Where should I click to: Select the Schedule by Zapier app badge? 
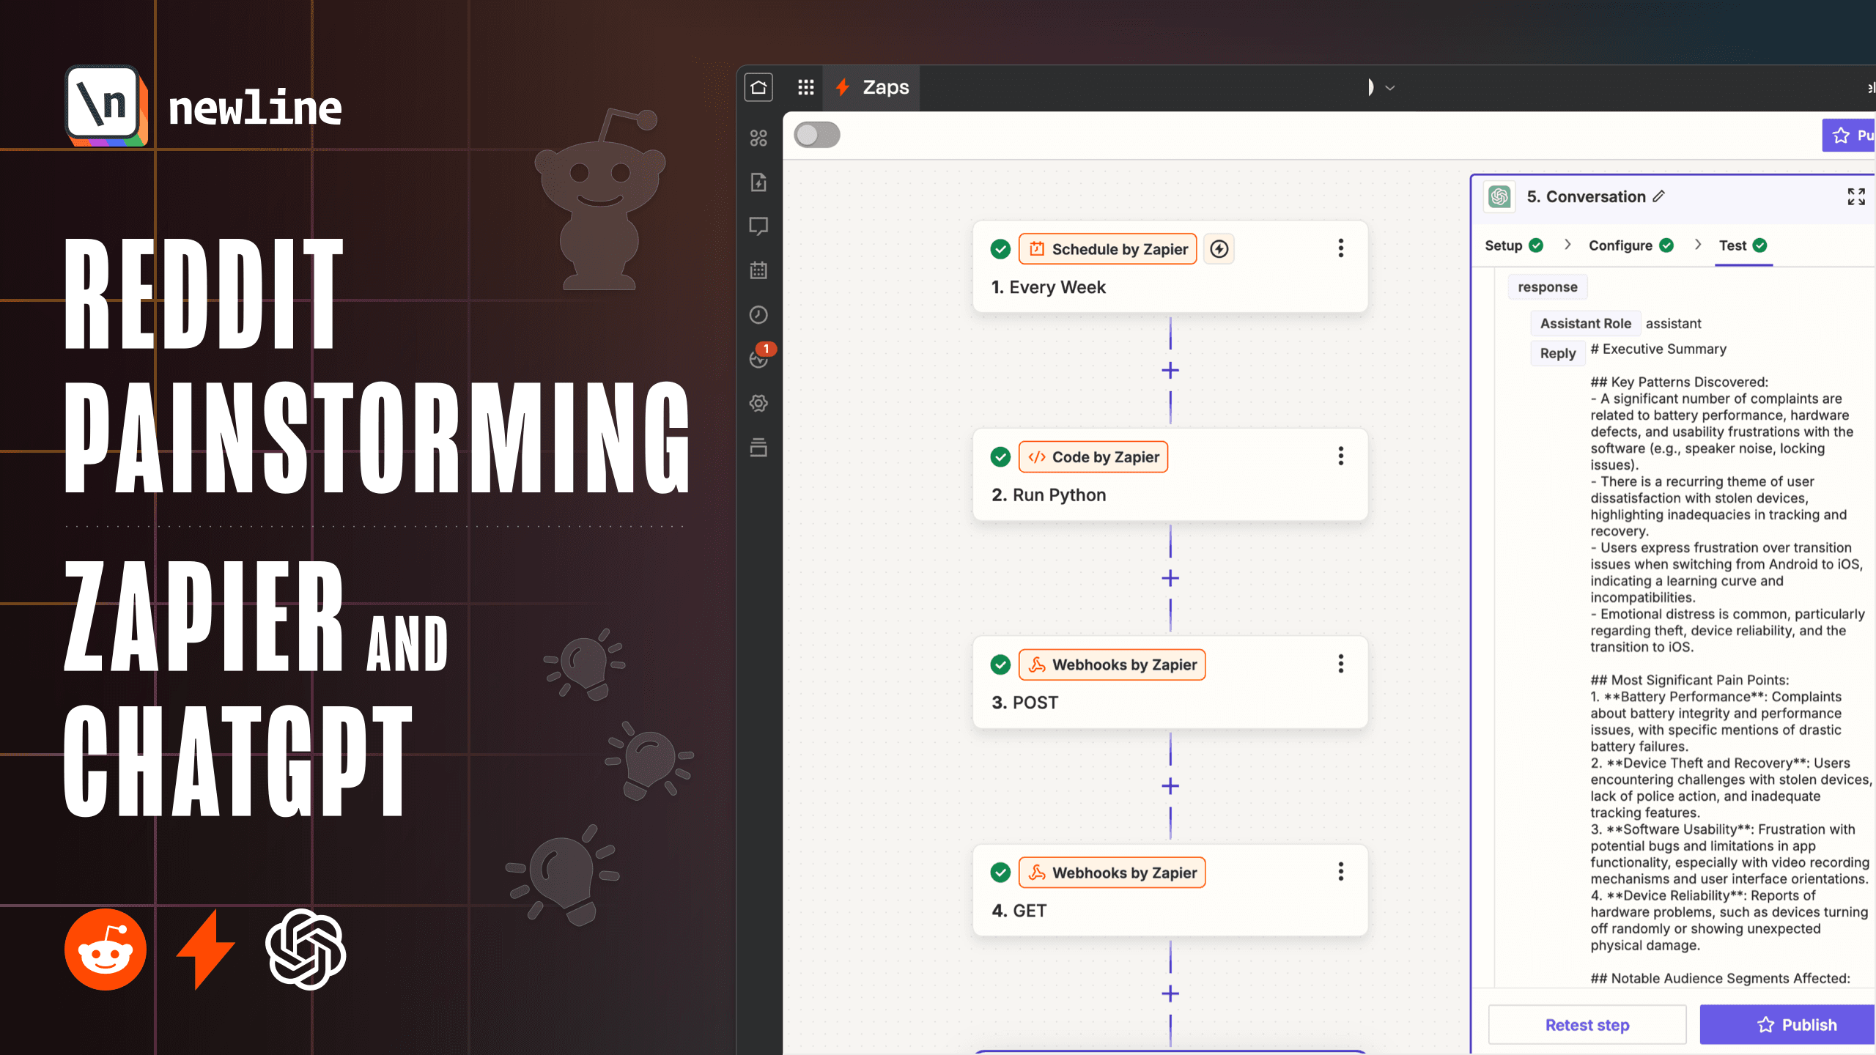(1108, 249)
